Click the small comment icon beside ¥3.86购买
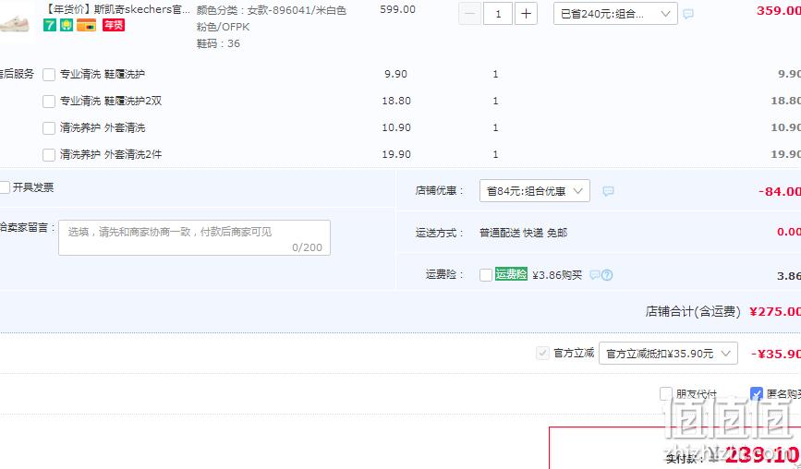The height and width of the screenshot is (469, 801). [x=595, y=274]
